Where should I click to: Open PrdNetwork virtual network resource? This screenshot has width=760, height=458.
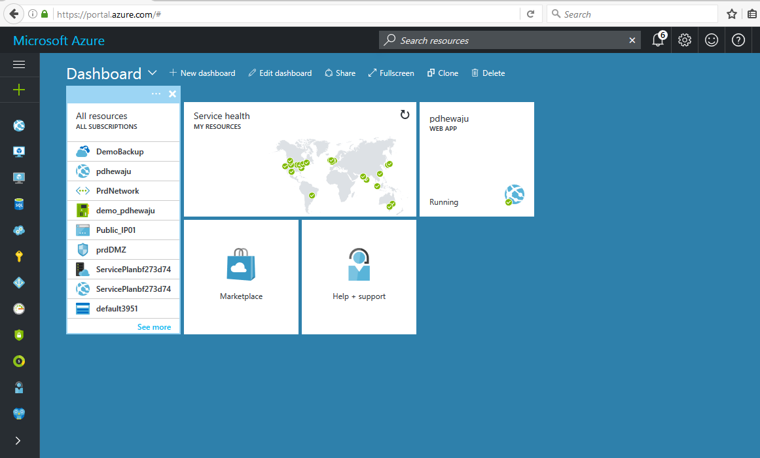pos(123,191)
